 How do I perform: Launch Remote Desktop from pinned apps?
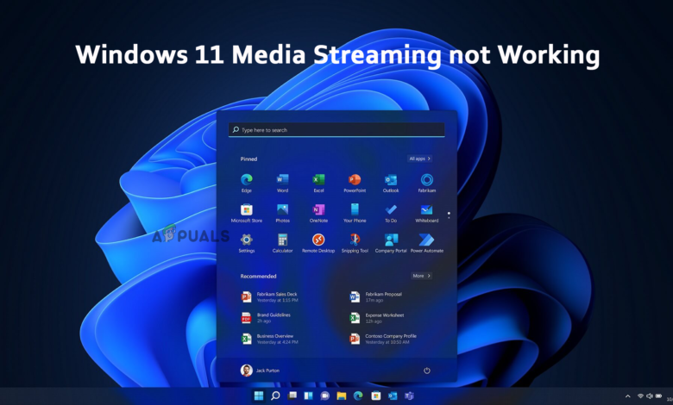pyautogui.click(x=318, y=243)
